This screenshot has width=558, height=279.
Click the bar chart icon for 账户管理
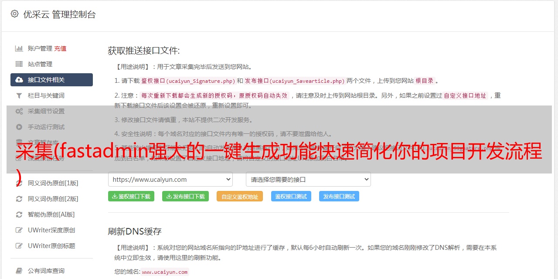(x=19, y=48)
